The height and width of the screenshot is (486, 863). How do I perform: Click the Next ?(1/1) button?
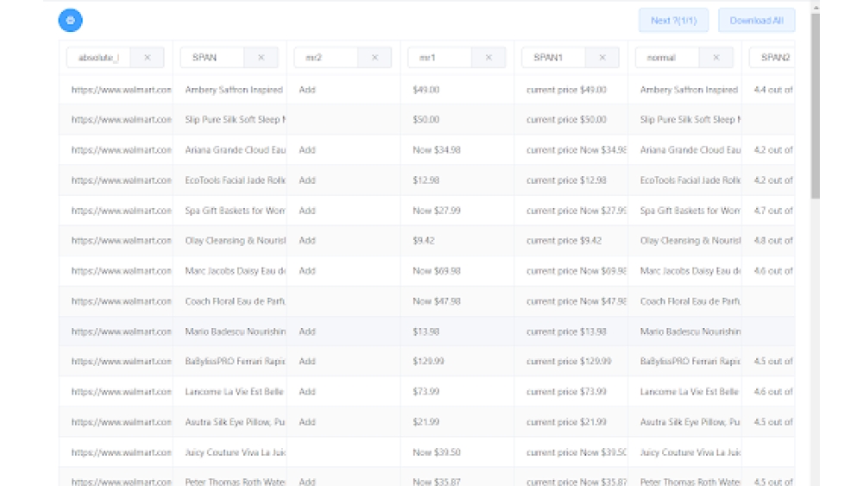[x=674, y=21]
